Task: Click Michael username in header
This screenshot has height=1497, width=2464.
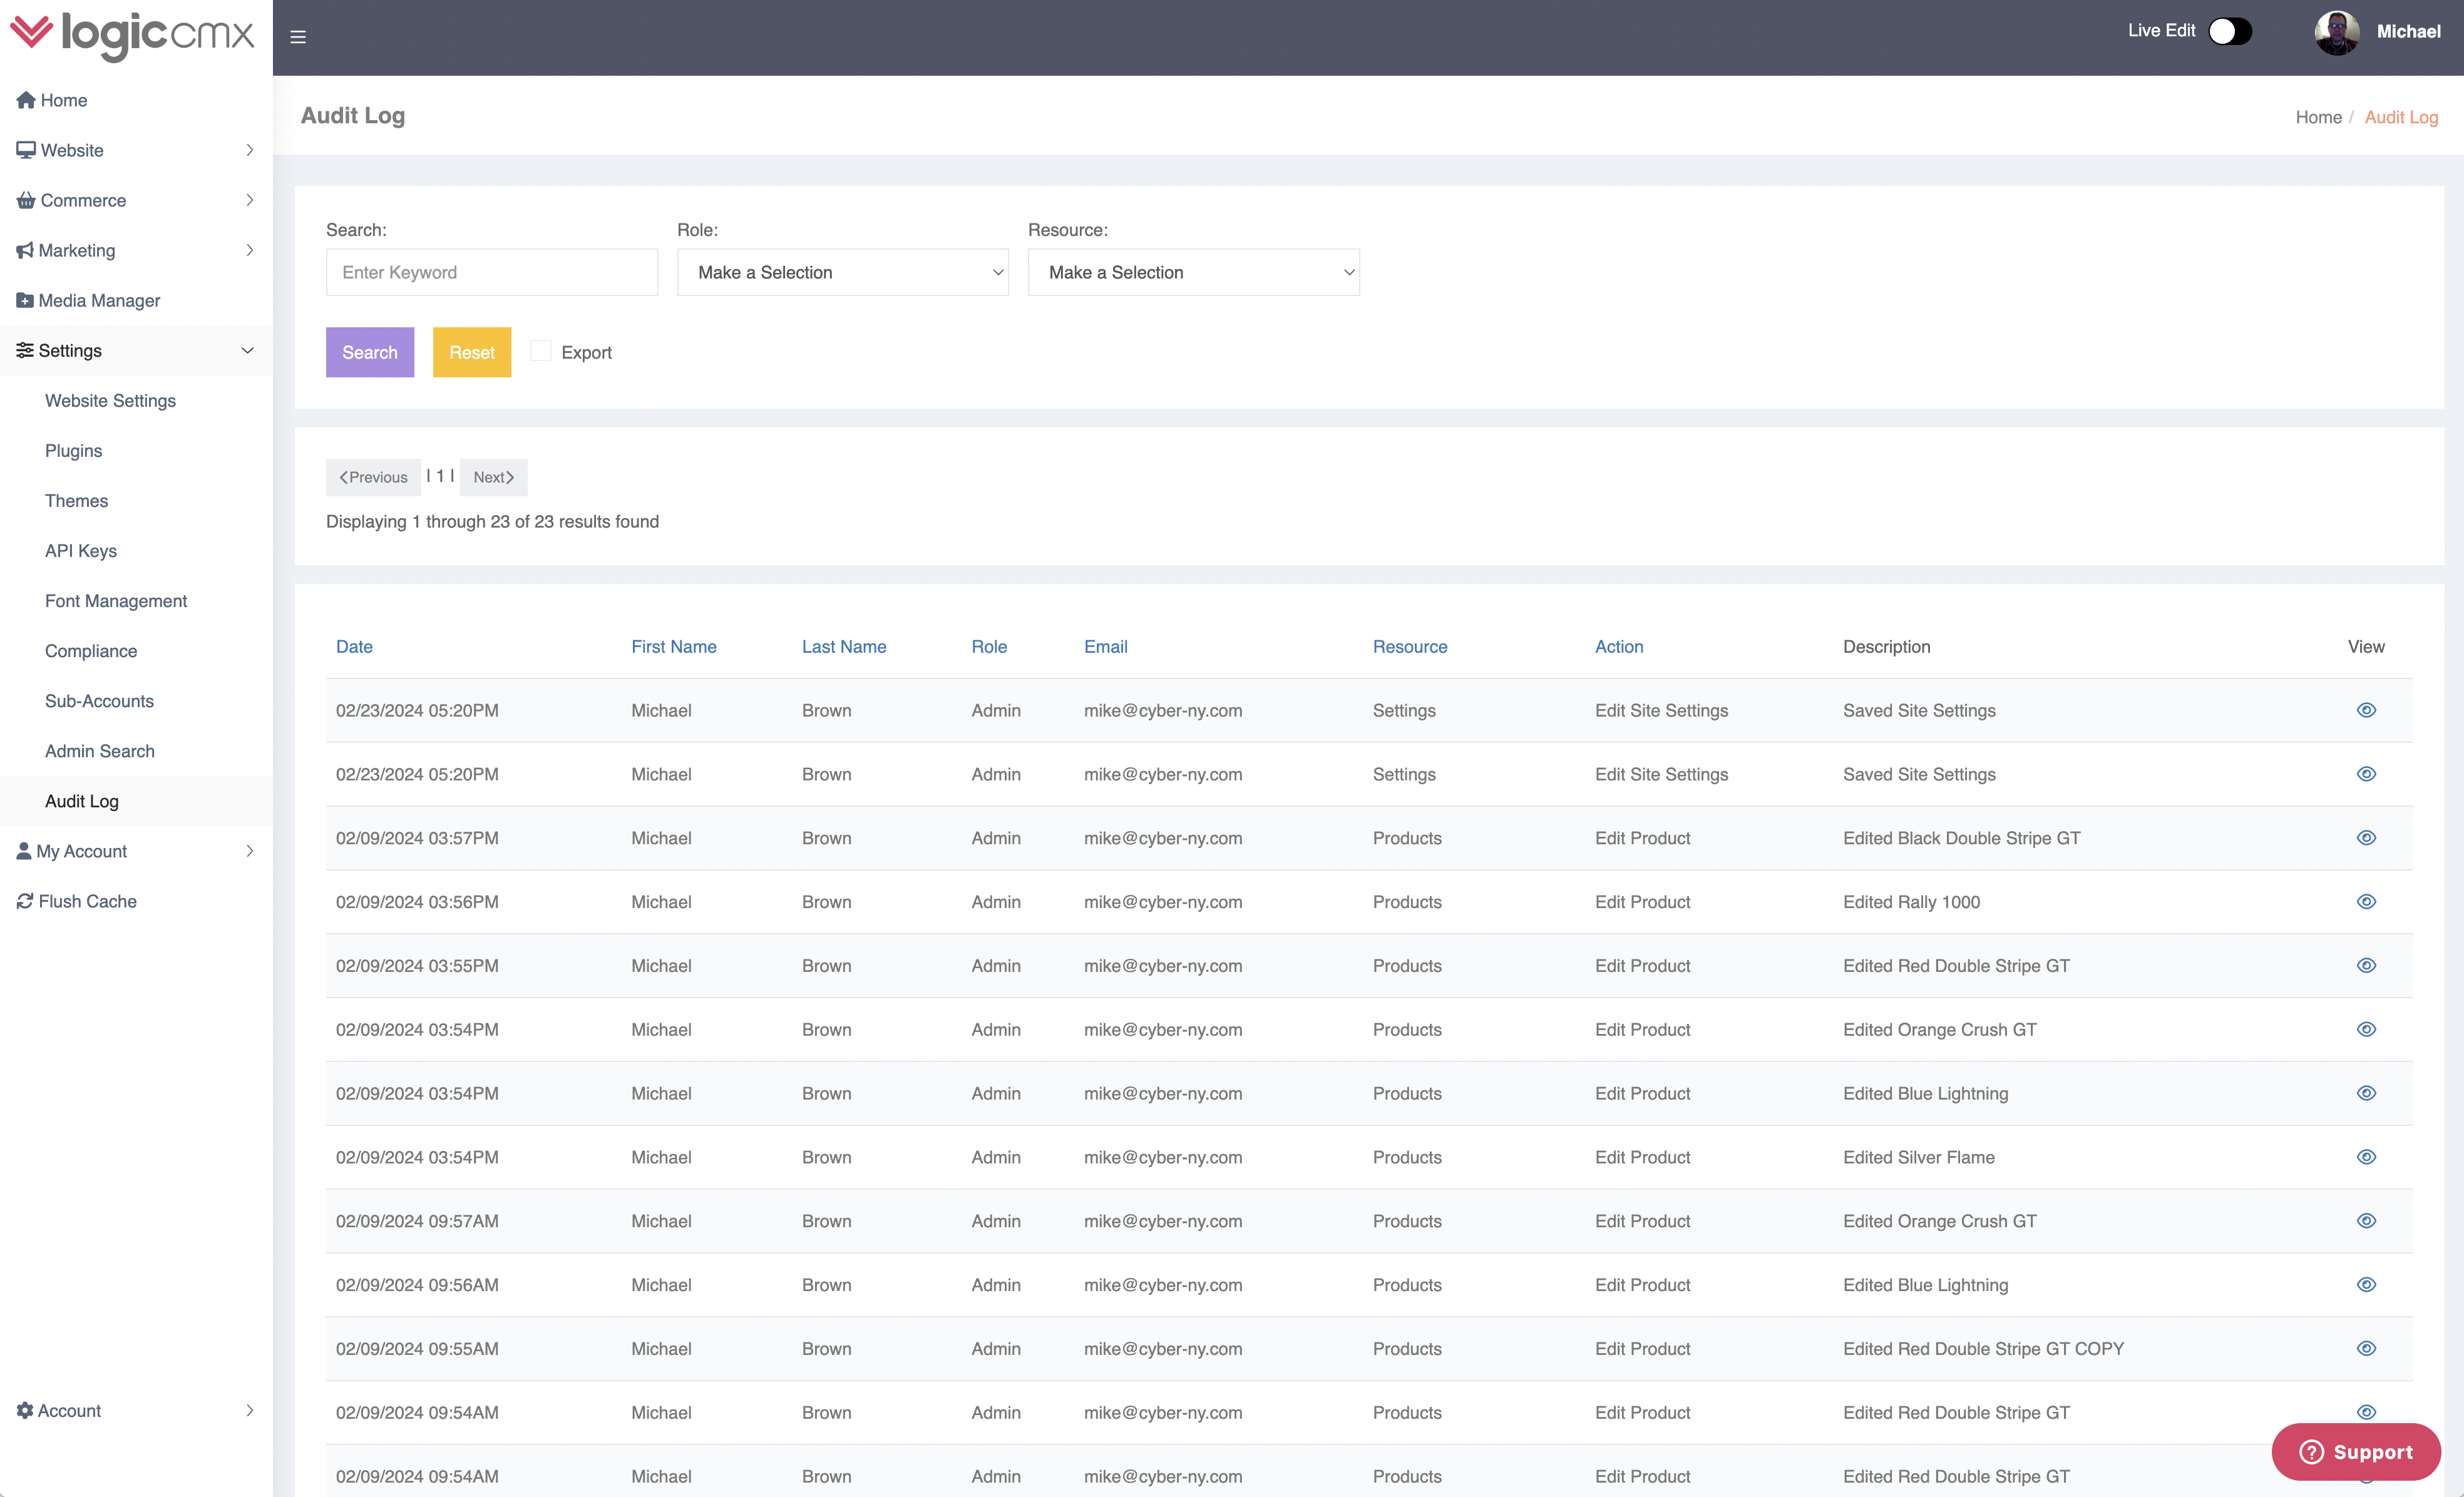Action: pyautogui.click(x=2408, y=32)
